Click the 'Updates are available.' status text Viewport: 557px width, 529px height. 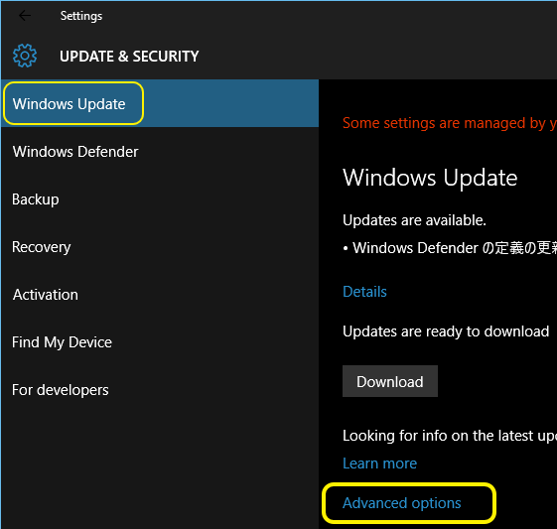414,220
